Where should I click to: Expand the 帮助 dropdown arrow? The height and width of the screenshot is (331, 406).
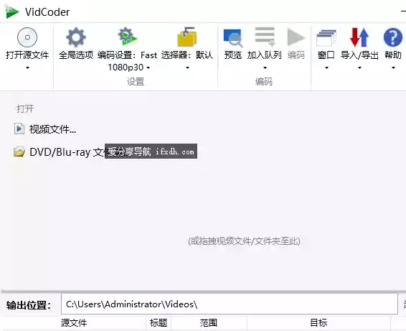[x=393, y=68]
